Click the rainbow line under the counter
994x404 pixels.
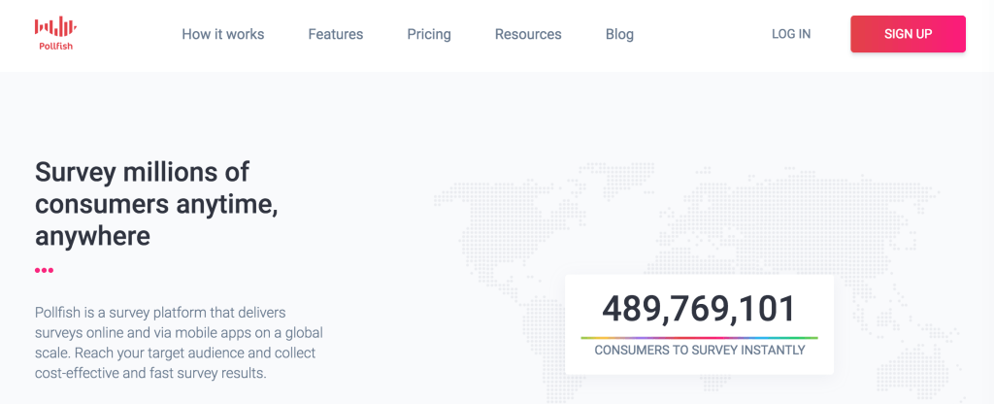[699, 338]
